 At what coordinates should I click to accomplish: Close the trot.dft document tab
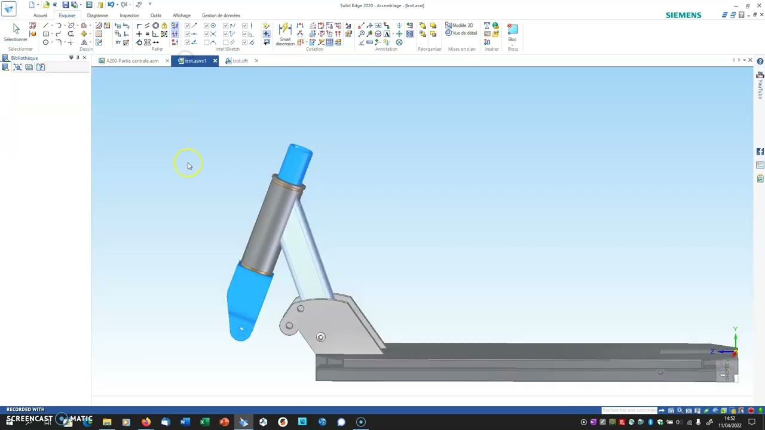coord(256,61)
